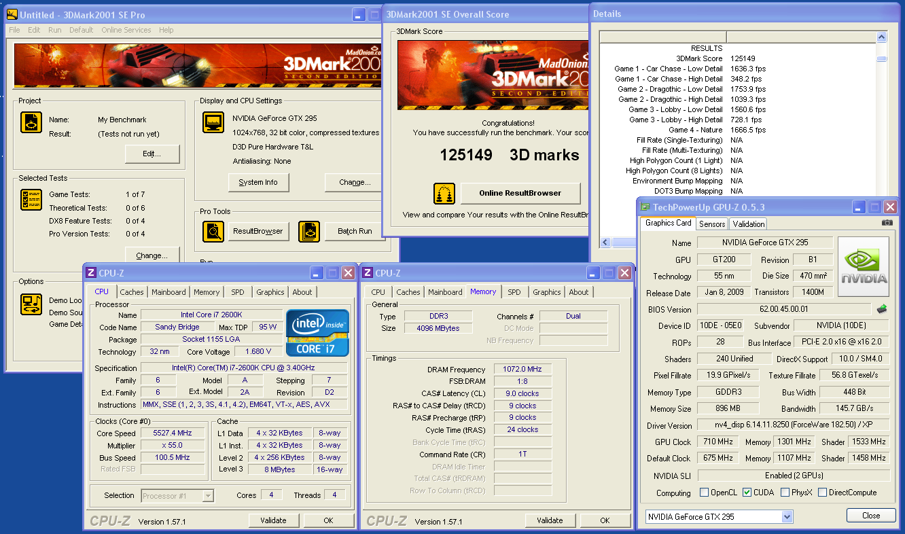Click the CPU-Z Multiplier x 55.0 value
Screen dimensions: 905x534
[173, 446]
